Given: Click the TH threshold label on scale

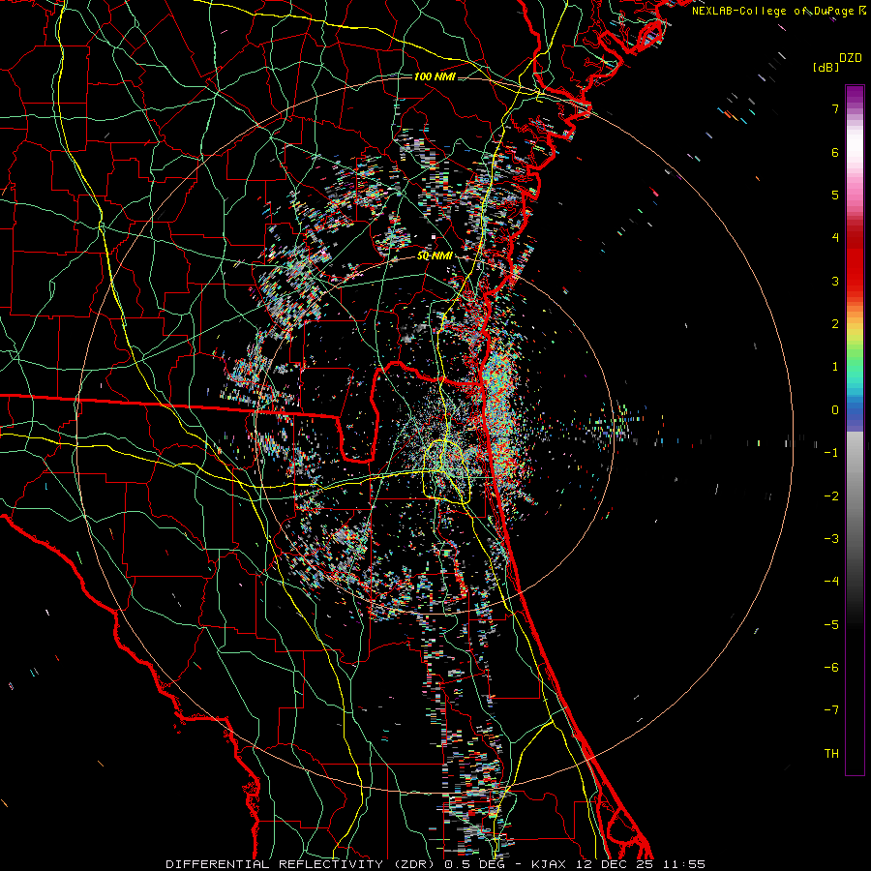Looking at the screenshot, I should pyautogui.click(x=831, y=754).
